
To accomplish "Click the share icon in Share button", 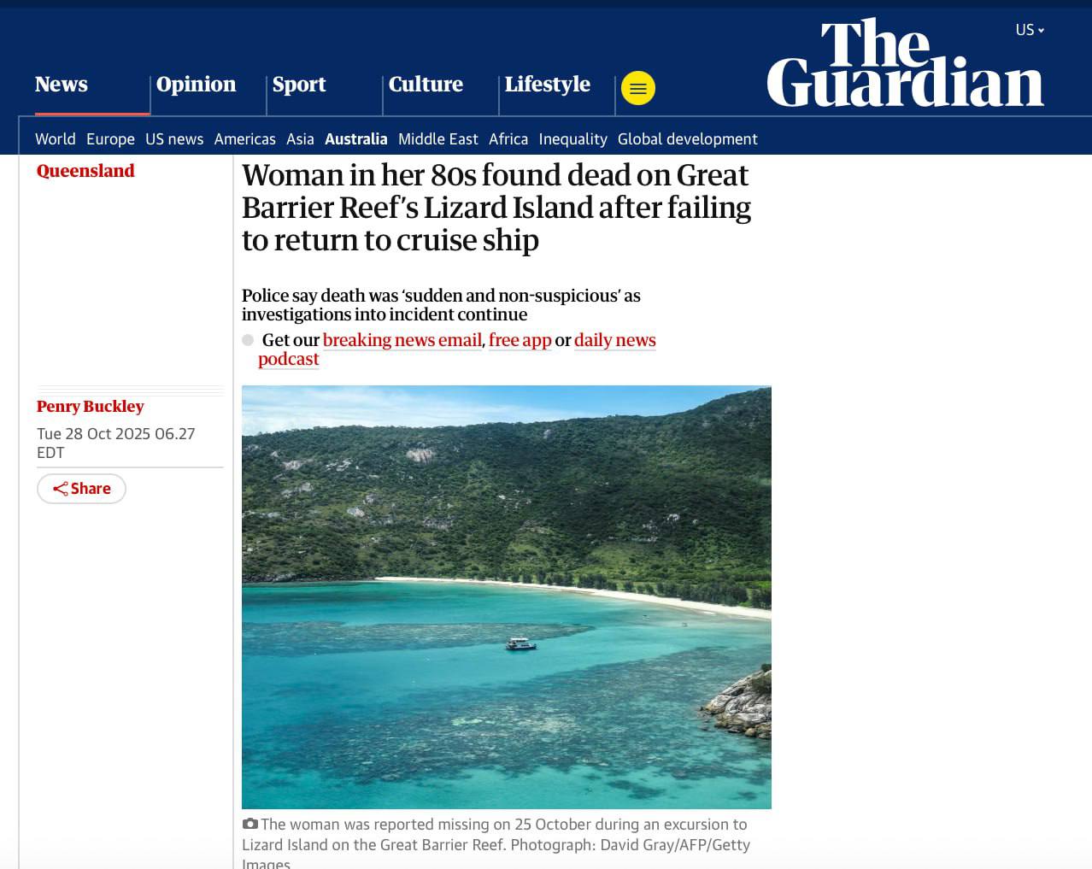I will (x=61, y=489).
